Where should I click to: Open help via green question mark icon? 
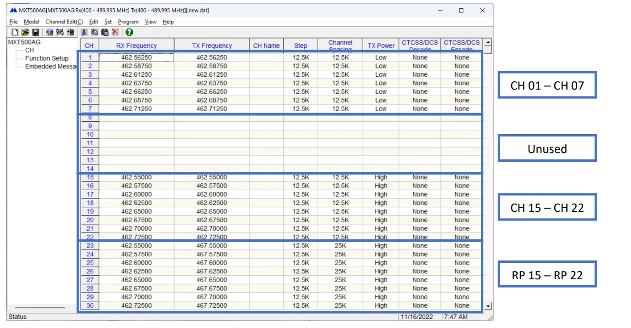[129, 32]
